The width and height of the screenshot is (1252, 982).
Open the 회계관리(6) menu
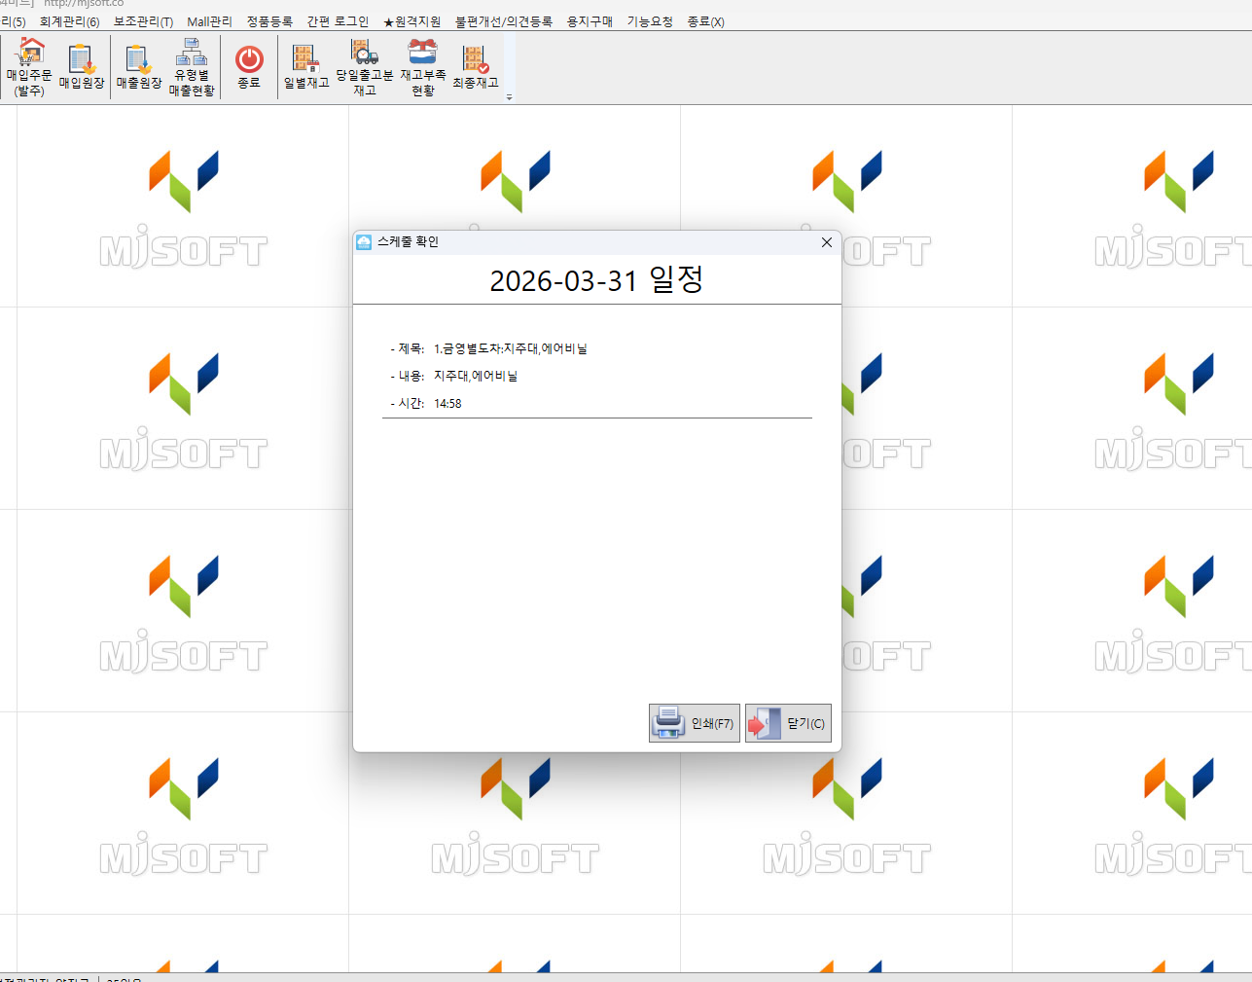click(69, 21)
